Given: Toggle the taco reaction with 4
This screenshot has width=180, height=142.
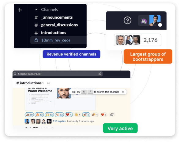Looking at the screenshot, I should (x=95, y=115).
